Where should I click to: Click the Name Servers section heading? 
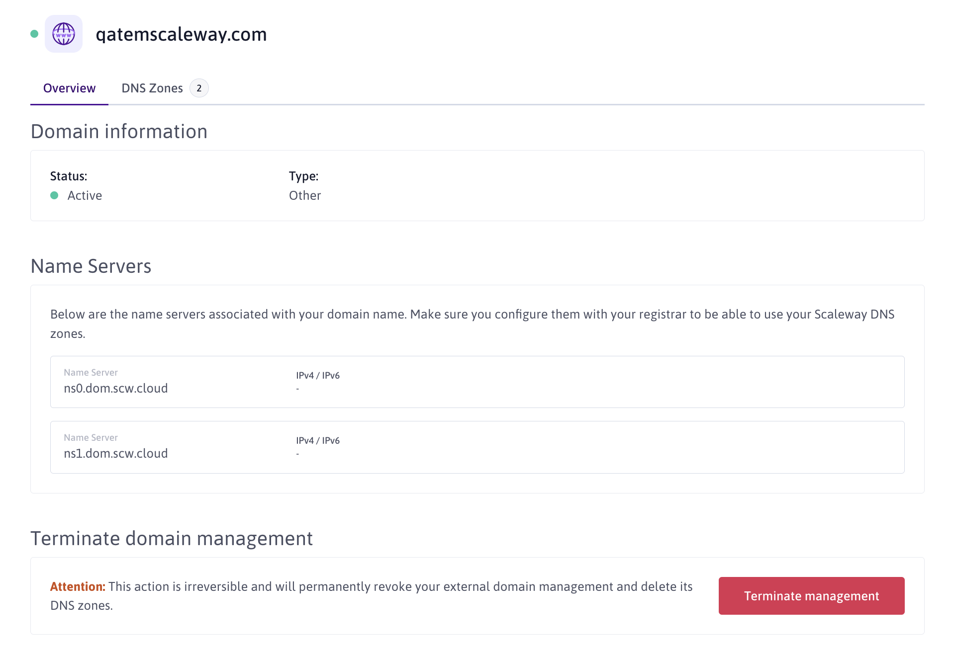click(91, 266)
